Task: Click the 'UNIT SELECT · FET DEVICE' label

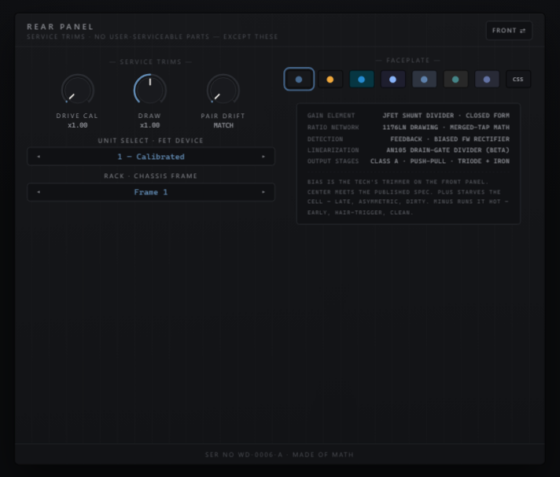Action: pos(151,140)
